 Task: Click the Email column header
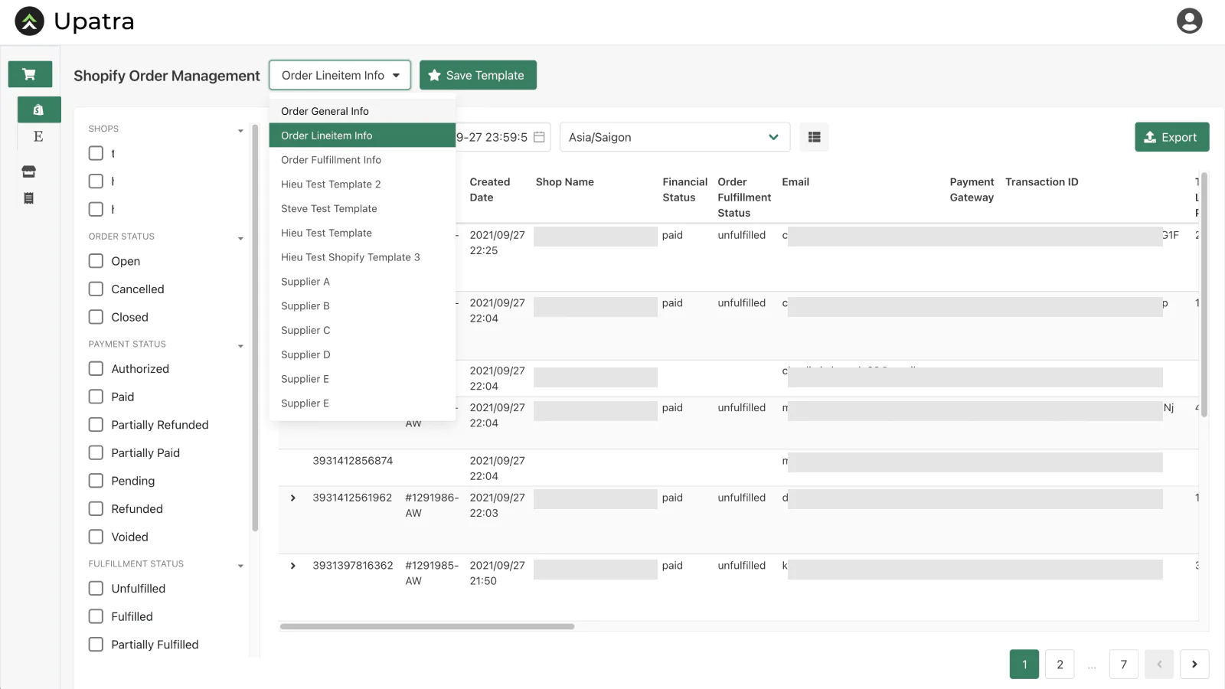point(795,182)
